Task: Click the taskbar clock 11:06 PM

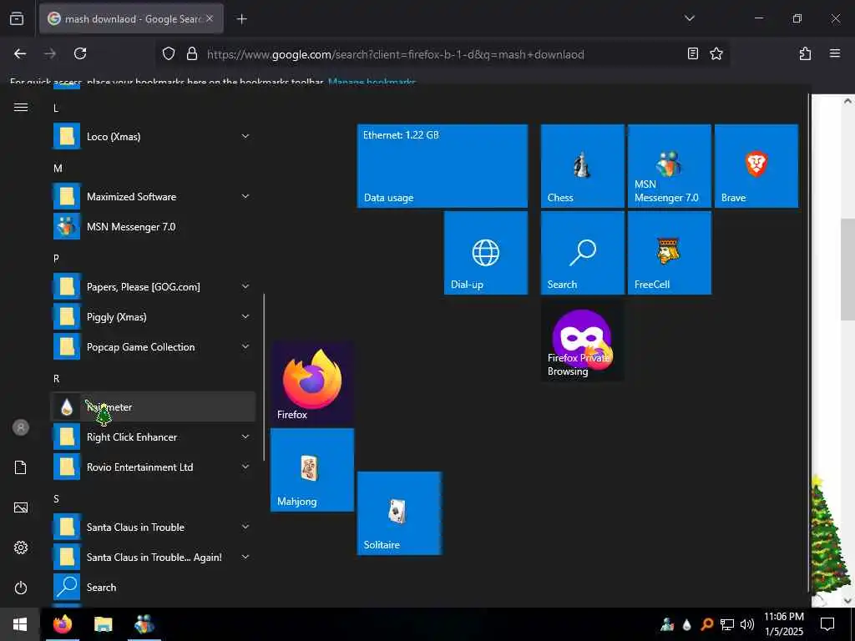Action: (x=784, y=624)
